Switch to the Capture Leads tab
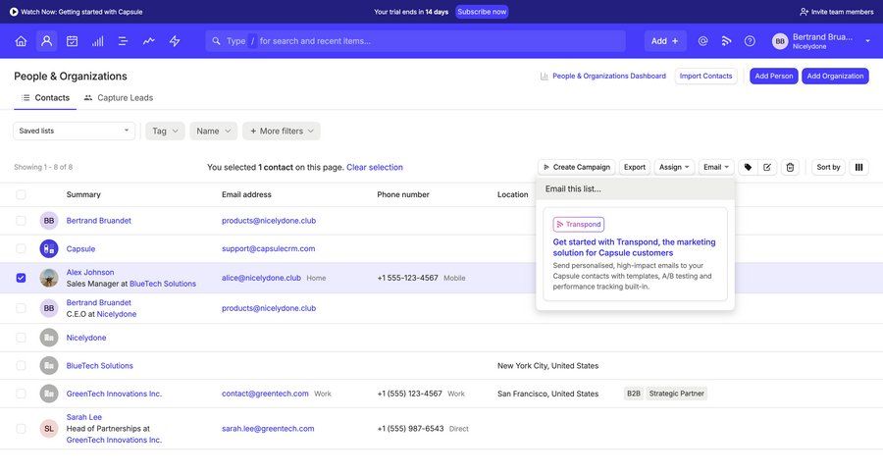 point(119,98)
